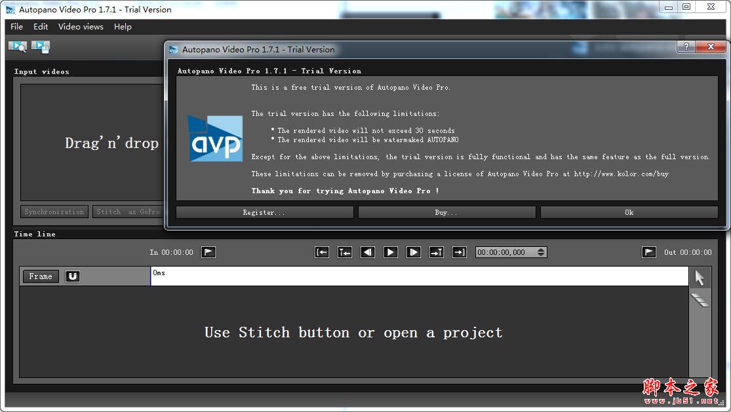Jump to start of timeline
This screenshot has width=731, height=412.
322,252
